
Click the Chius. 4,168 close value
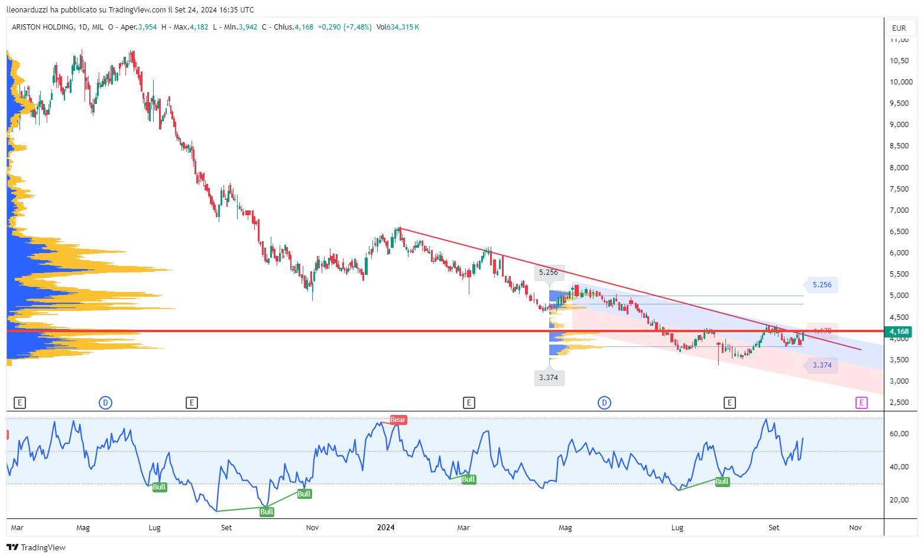click(294, 27)
